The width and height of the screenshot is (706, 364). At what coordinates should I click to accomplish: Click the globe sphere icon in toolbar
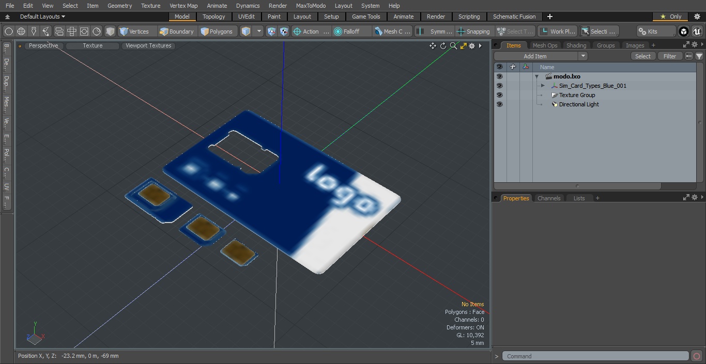[x=21, y=31]
